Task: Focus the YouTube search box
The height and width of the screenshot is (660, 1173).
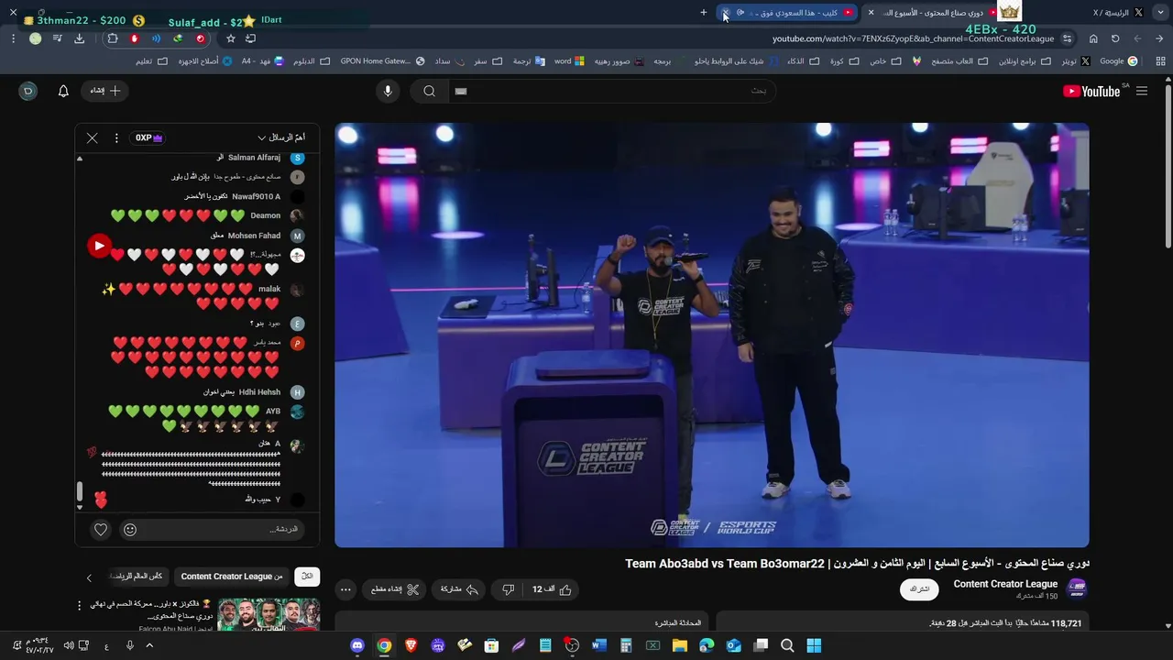Action: [x=612, y=91]
